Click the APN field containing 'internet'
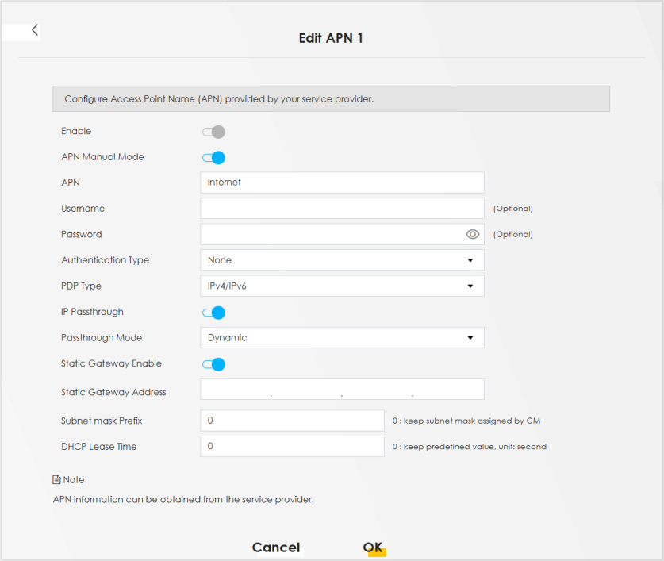Screen dimensions: 664x561 [342, 183]
